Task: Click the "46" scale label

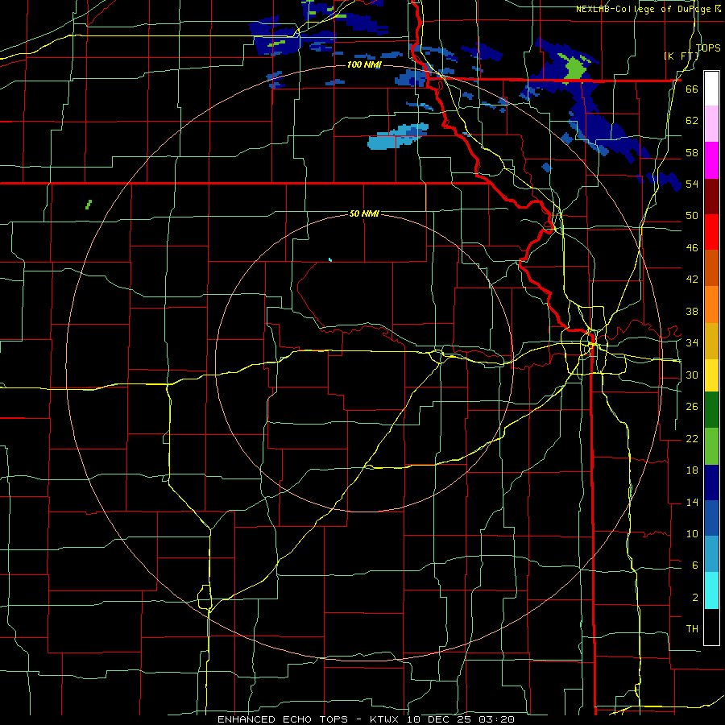Action: (692, 248)
